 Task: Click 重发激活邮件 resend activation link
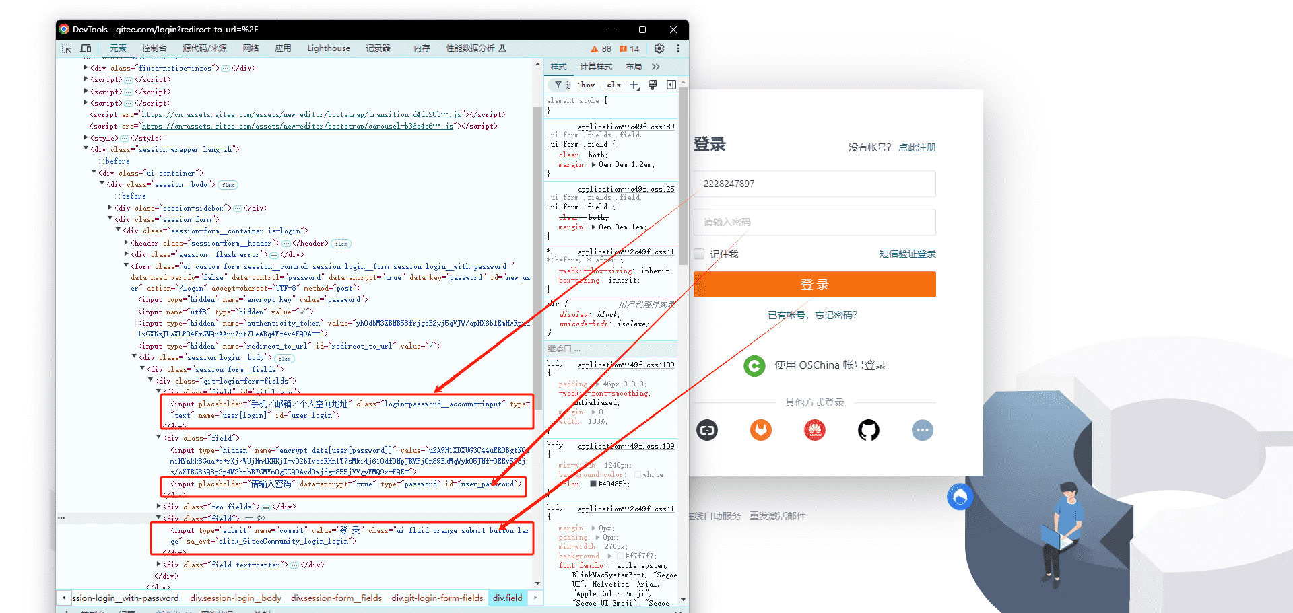(x=777, y=516)
